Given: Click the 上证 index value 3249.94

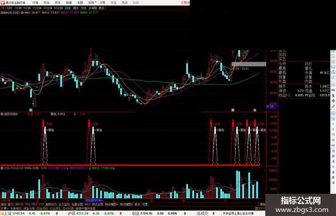Looking at the screenshot, I should 18,214.
